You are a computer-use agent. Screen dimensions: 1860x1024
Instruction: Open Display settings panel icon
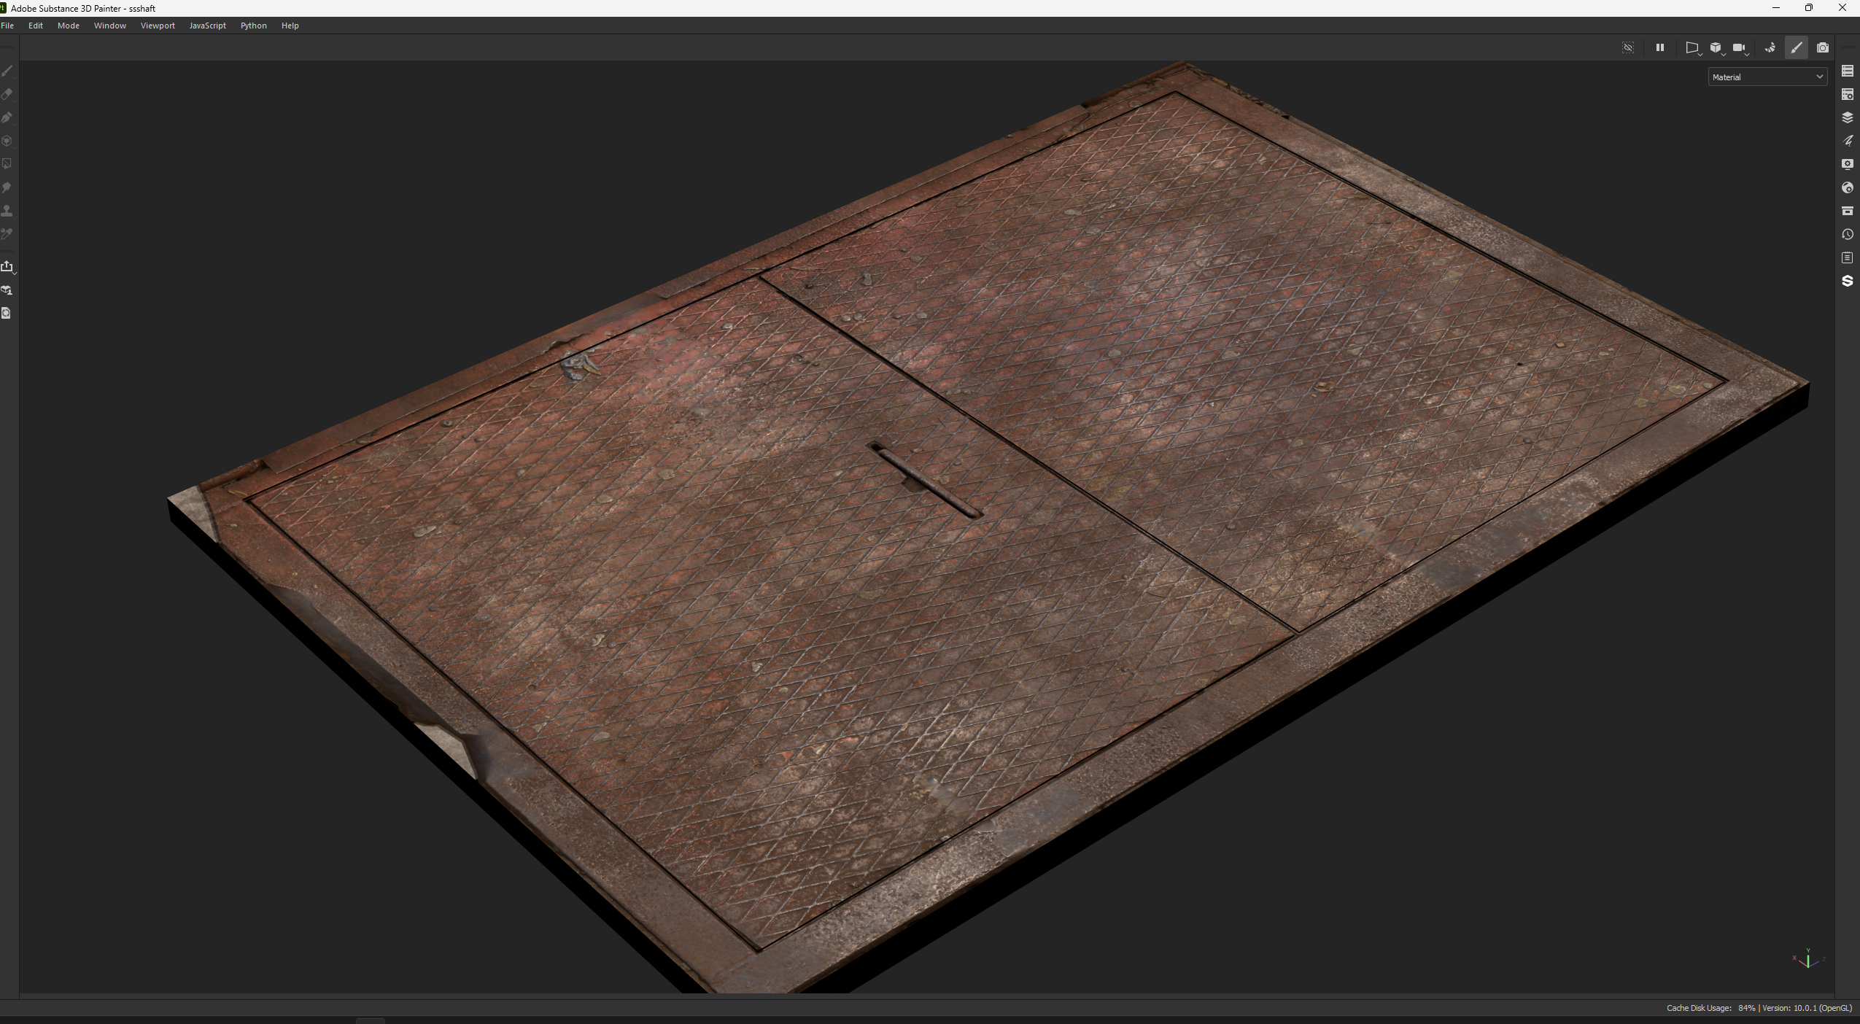1848,164
